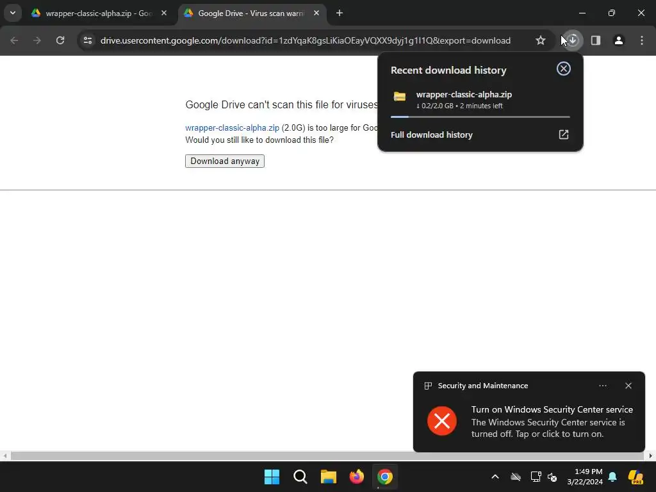Open Security and Maintenance notification options
The height and width of the screenshot is (492, 656).
603,386
